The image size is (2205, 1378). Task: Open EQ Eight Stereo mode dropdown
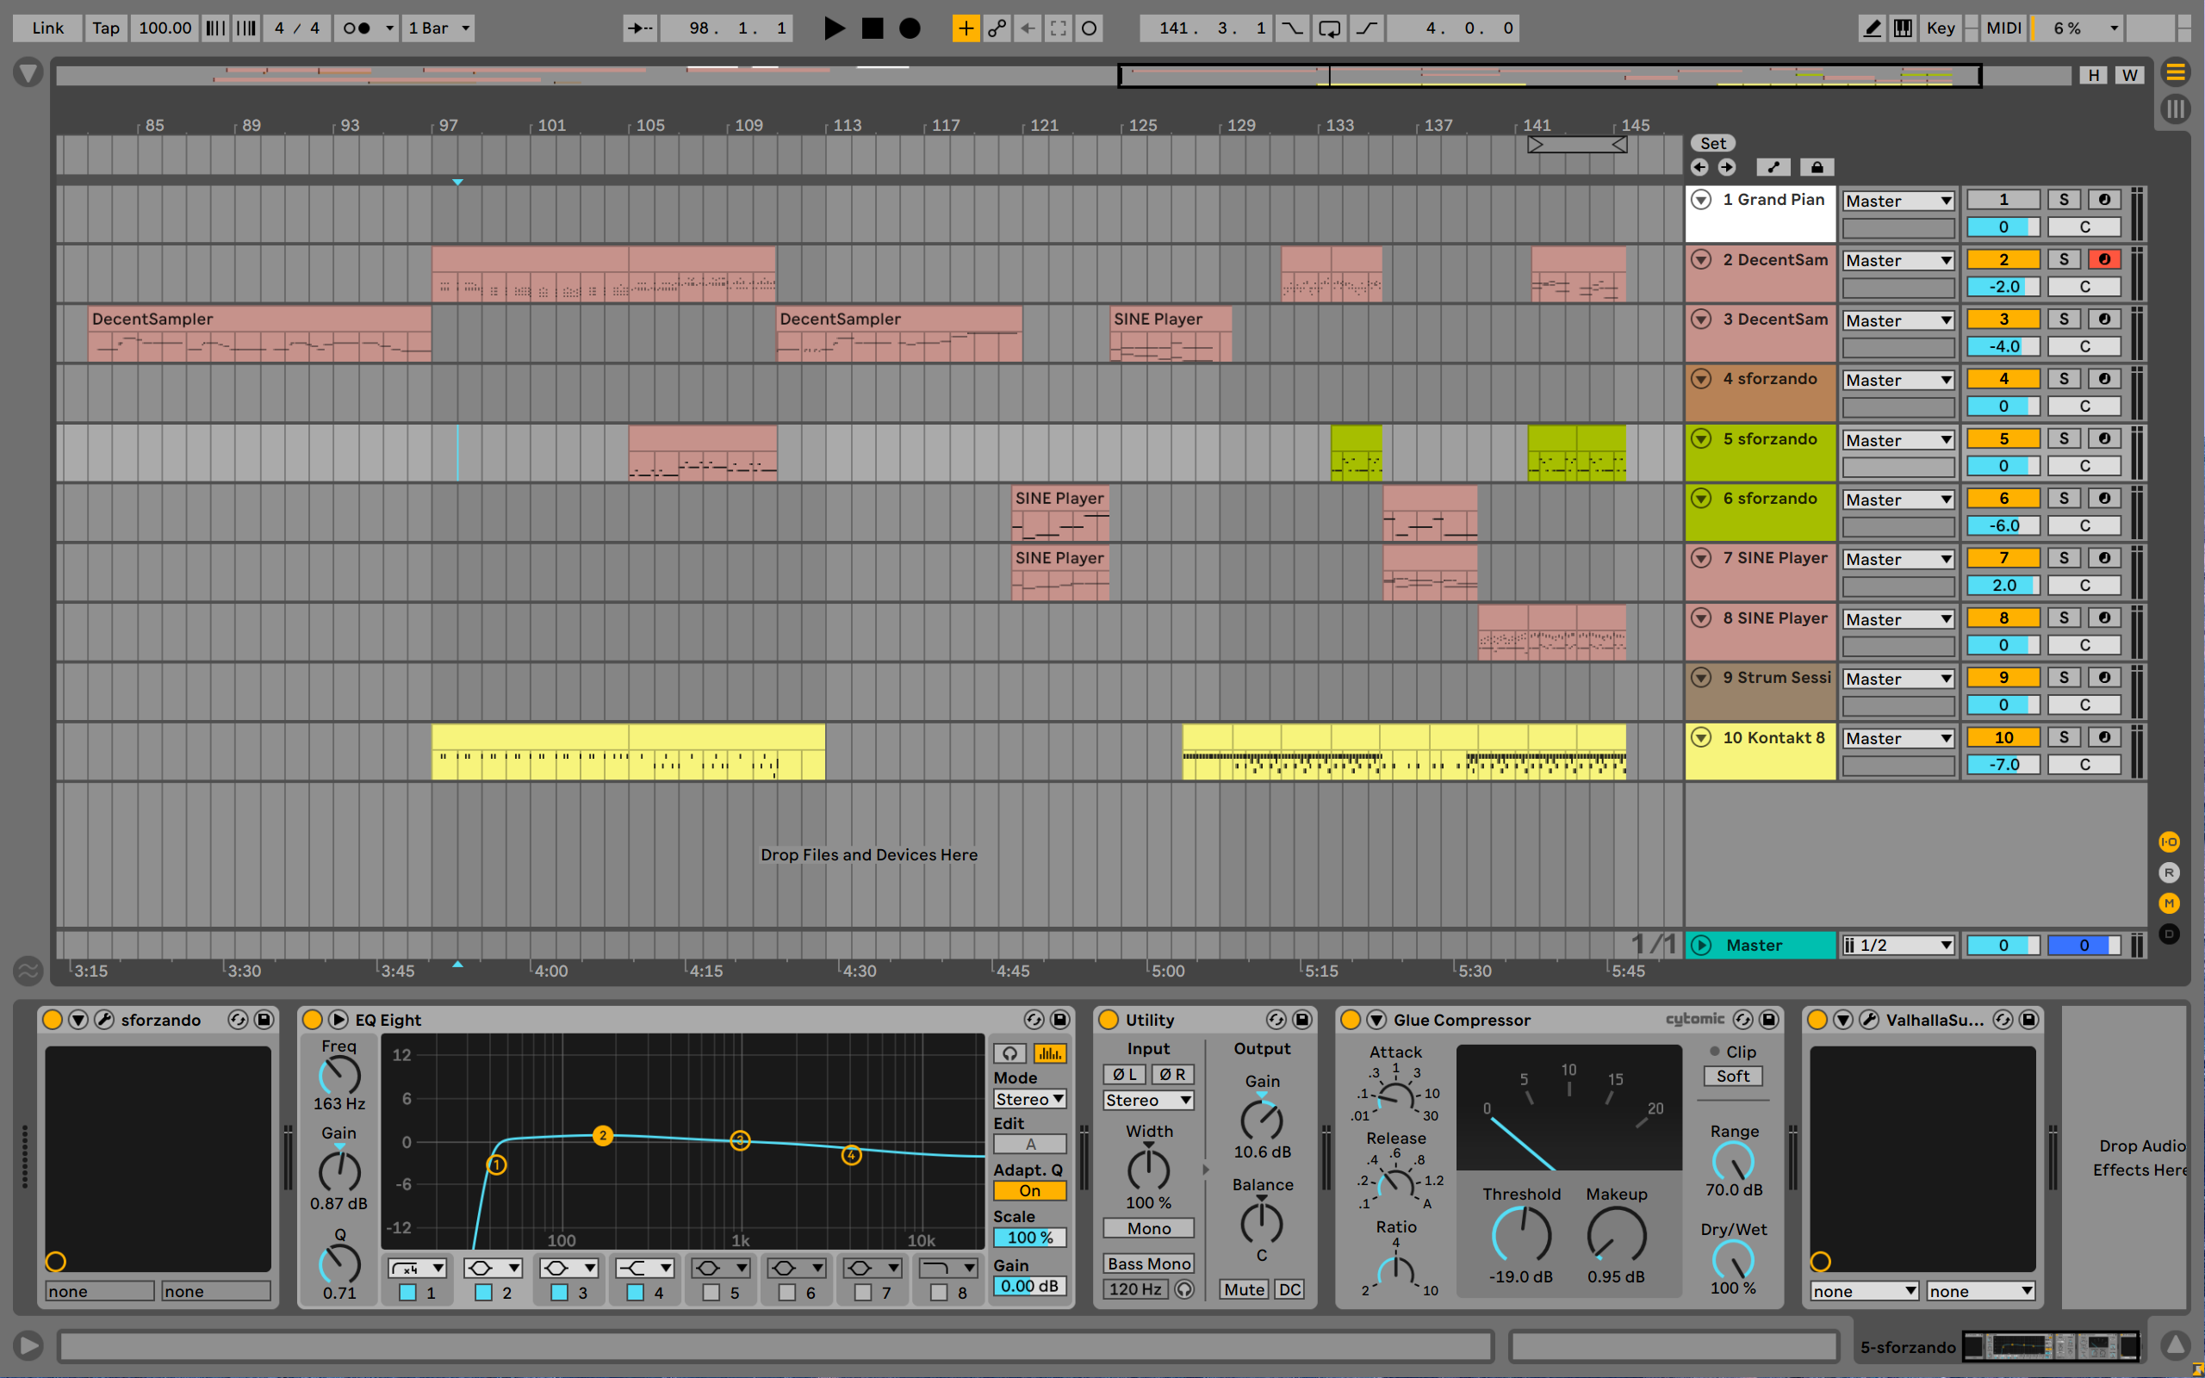pyautogui.click(x=1028, y=1099)
